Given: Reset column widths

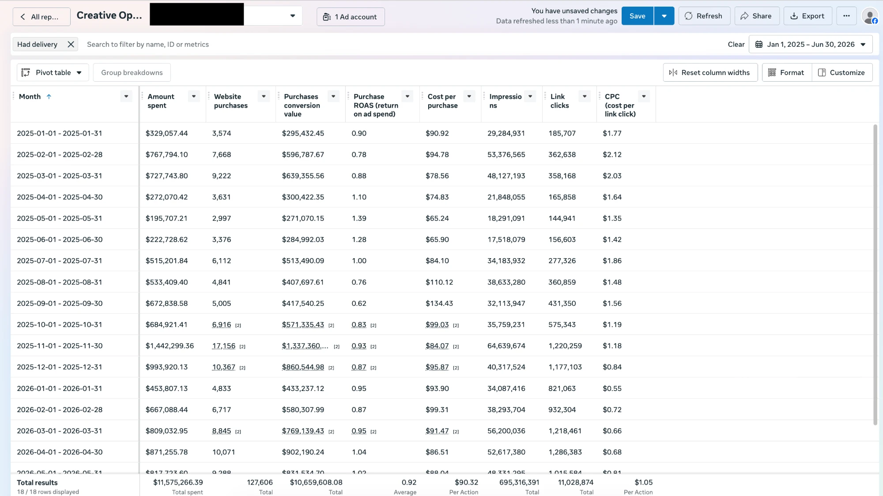Looking at the screenshot, I should coord(710,72).
